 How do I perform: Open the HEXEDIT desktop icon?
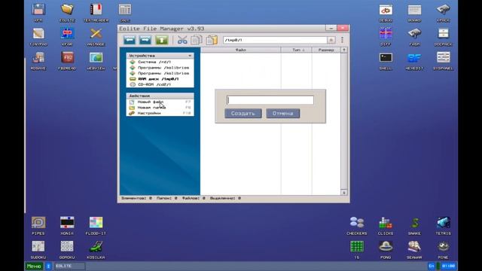coord(414,61)
